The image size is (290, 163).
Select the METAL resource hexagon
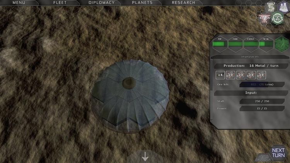(x=266, y=44)
